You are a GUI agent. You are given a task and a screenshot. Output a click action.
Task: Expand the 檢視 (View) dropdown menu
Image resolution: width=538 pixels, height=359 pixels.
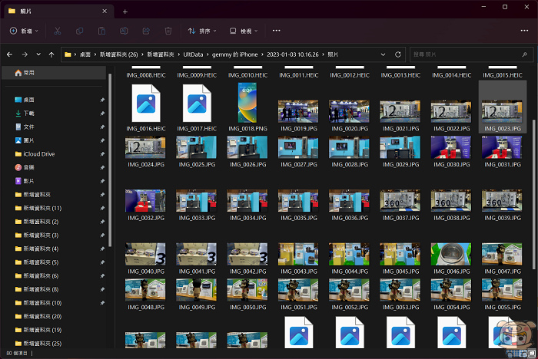(x=245, y=31)
